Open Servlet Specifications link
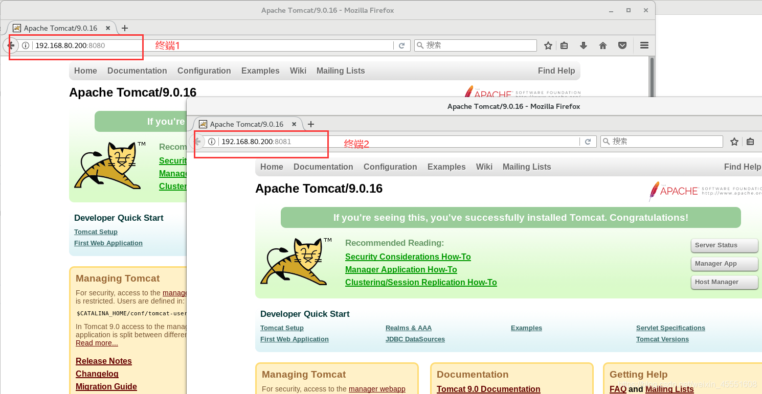This screenshot has height=394, width=762. (x=670, y=328)
